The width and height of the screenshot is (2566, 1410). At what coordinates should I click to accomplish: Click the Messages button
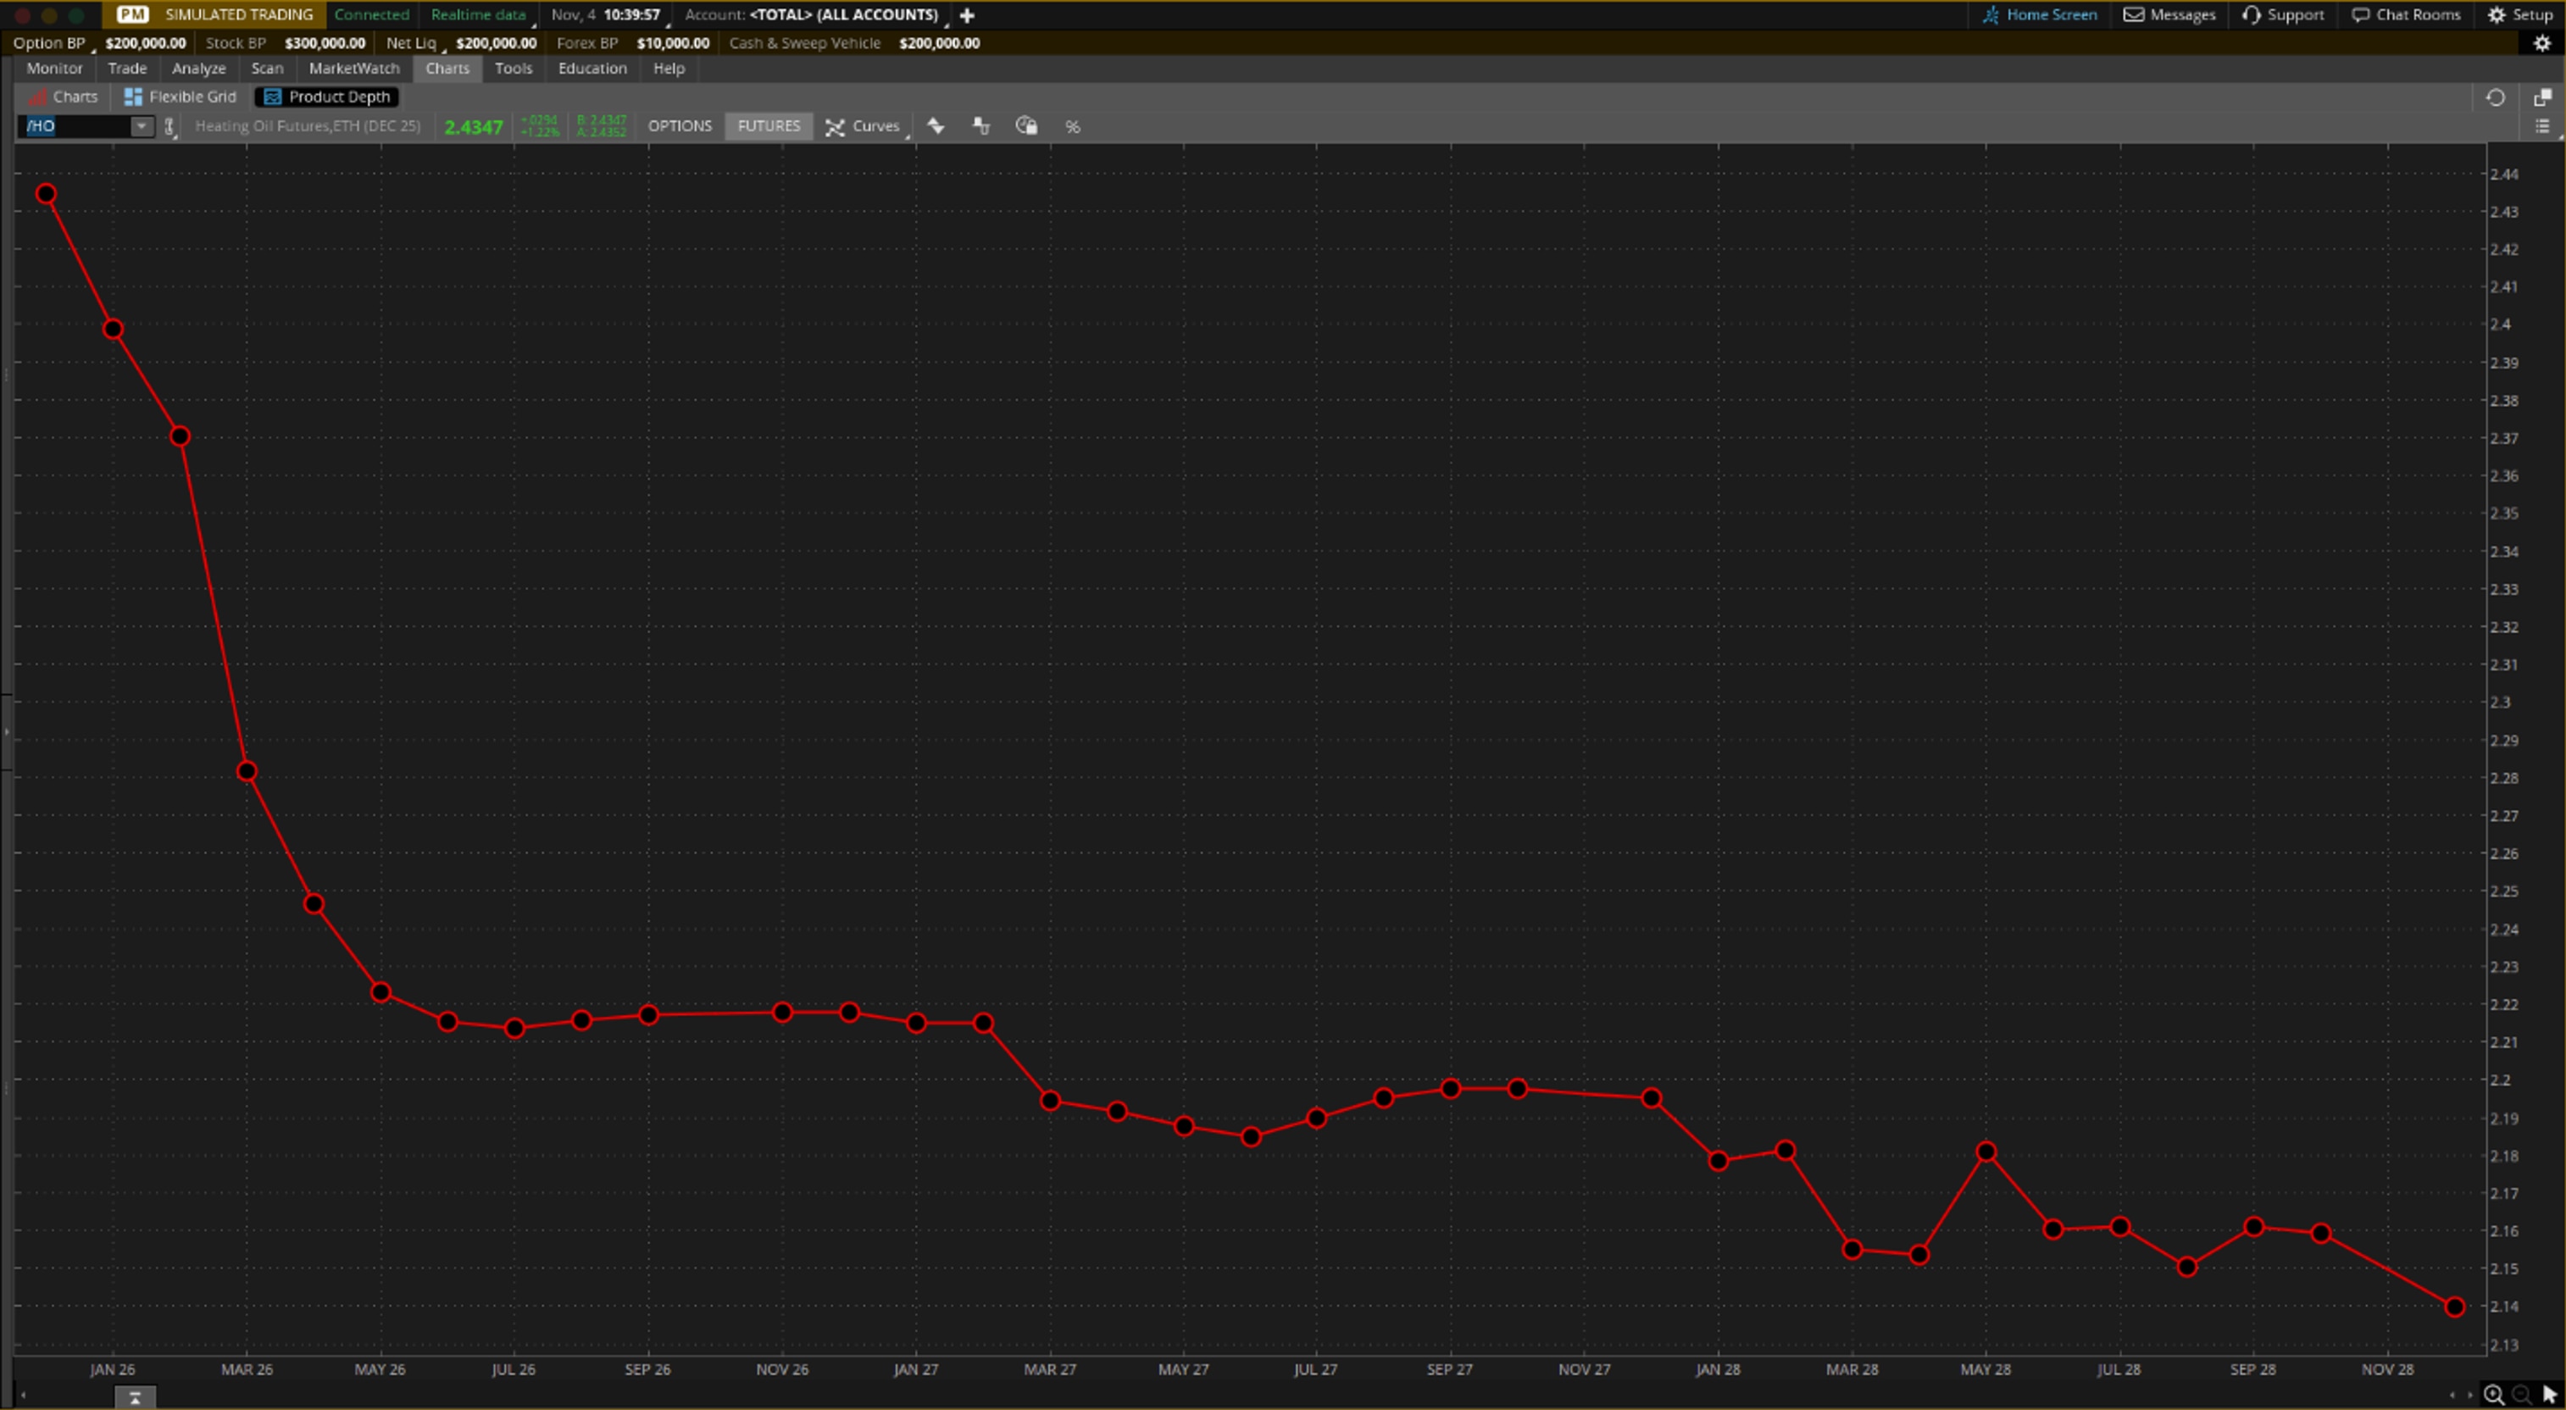coord(2169,15)
